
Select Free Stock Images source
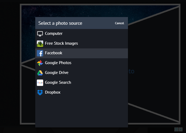pyautogui.click(x=82, y=43)
